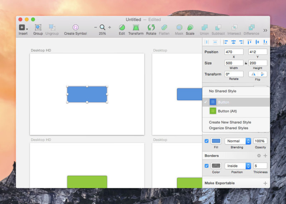Viewport: 286px width, 204px height.
Task: Click the Transform tool icon
Action: click(136, 28)
